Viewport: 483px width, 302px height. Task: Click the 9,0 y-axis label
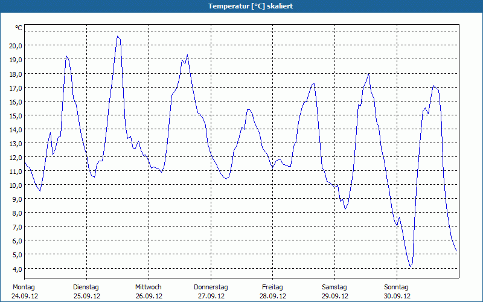(x=17, y=199)
